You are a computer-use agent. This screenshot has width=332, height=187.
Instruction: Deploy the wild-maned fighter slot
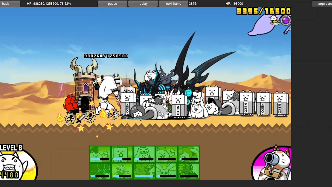point(189,171)
